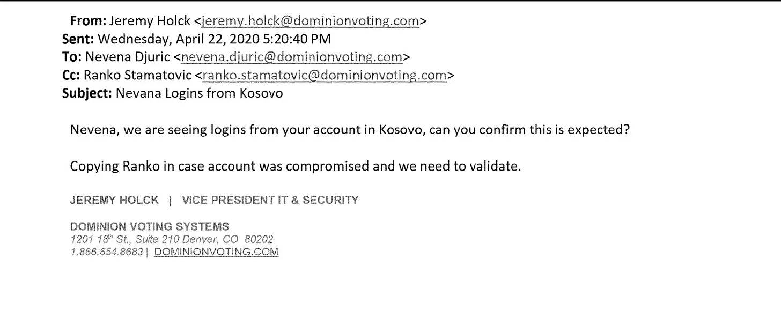781x332 pixels.
Task: Select the "To:" header label
Action: coord(72,57)
